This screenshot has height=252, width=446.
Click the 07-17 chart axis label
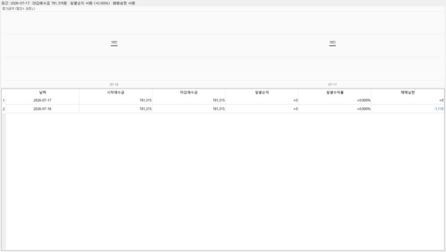click(332, 85)
